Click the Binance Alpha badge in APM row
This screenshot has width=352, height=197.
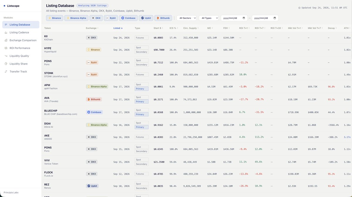97,86
